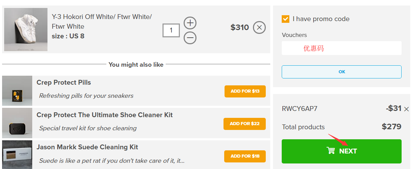Screen dimensions: 412x169
Task: View the Jason Markk Suede Kit thumbnail
Action: tap(17, 155)
